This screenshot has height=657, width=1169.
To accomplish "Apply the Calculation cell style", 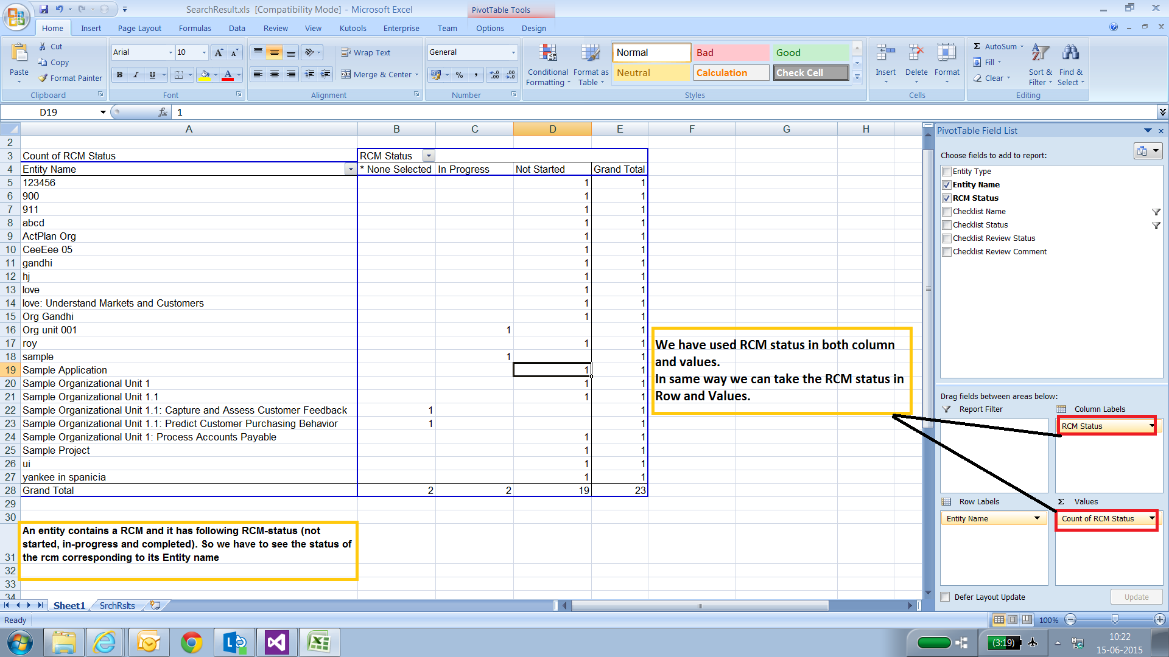I will click(731, 72).
